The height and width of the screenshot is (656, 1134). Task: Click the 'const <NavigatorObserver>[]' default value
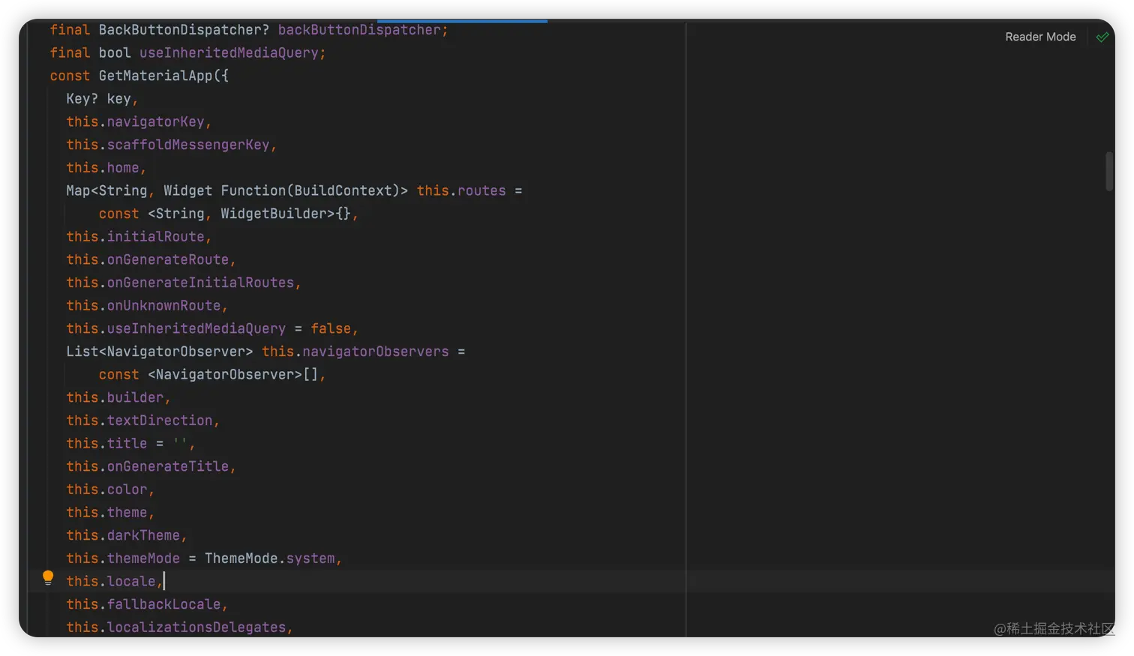tap(208, 375)
